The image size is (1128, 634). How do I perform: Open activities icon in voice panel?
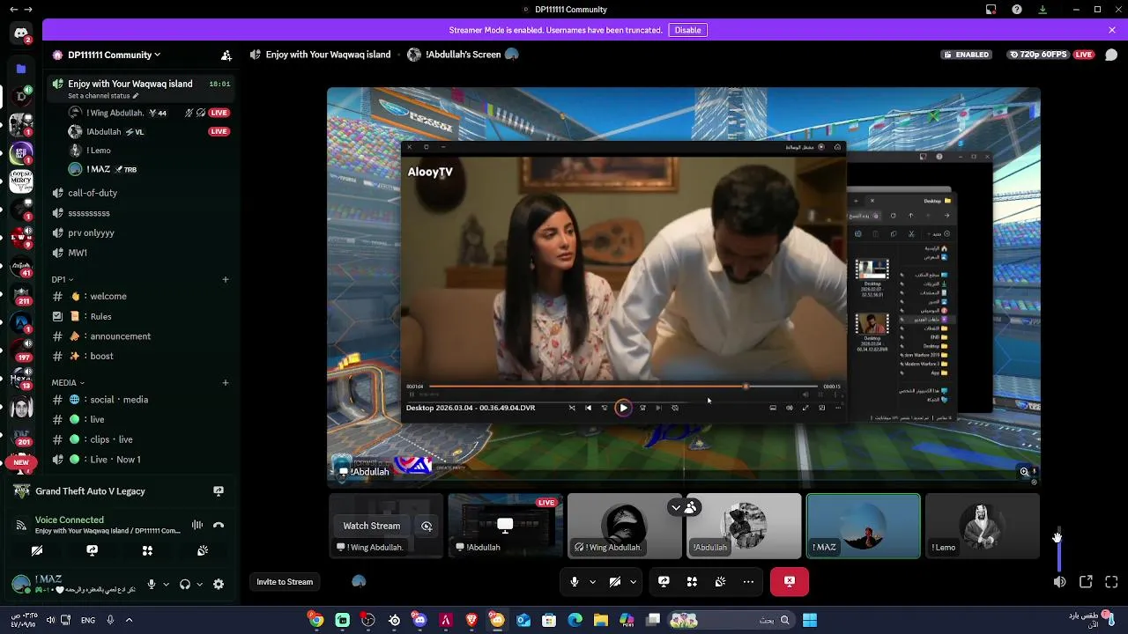(x=147, y=550)
